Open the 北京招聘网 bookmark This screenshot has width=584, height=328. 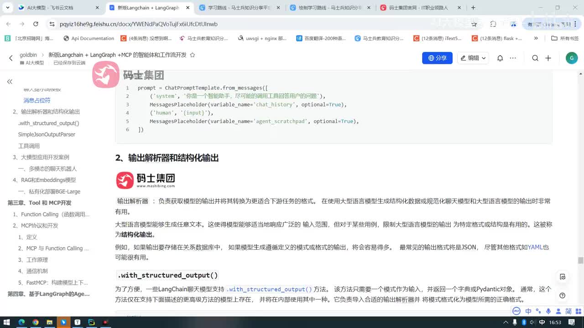[29, 38]
